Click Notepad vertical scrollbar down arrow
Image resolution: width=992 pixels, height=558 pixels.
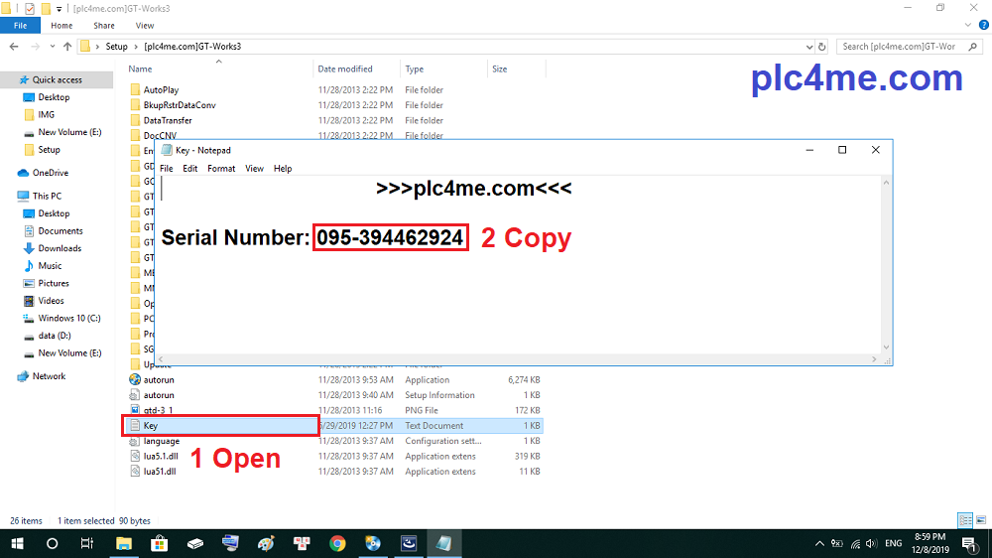(x=886, y=348)
